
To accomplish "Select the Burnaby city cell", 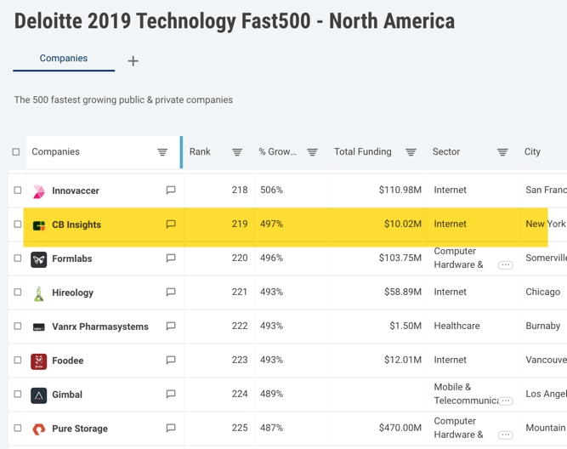I will point(542,326).
